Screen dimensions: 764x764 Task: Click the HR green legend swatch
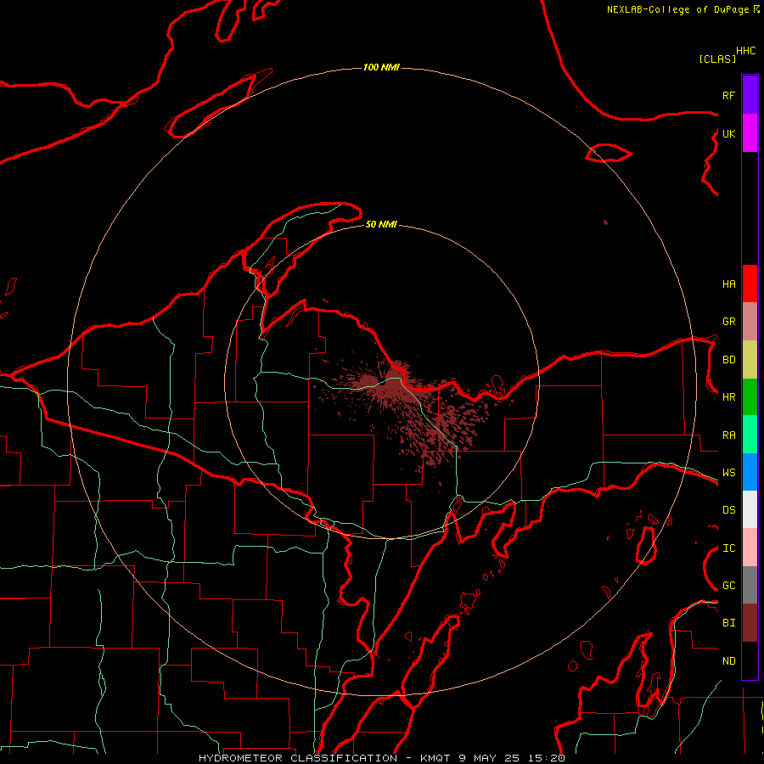[750, 396]
